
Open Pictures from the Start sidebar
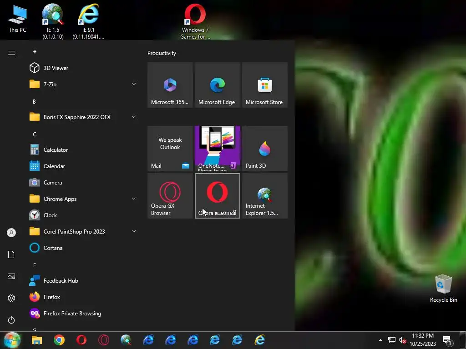pos(11,276)
